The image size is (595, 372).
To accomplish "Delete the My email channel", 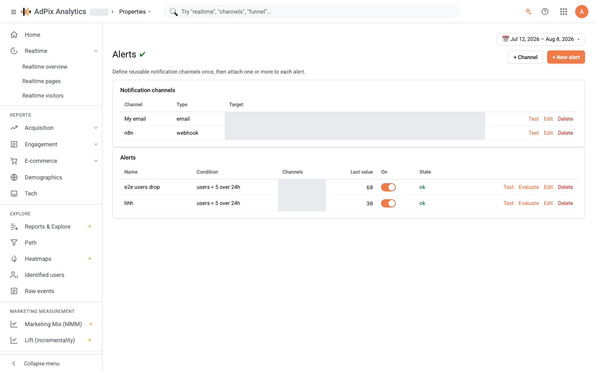I will pos(565,119).
